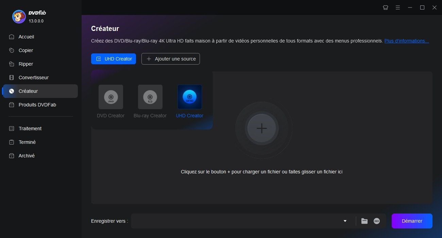Expand the Enregistrer vers dropdown arrow
Image resolution: width=442 pixels, height=238 pixels.
click(345, 221)
